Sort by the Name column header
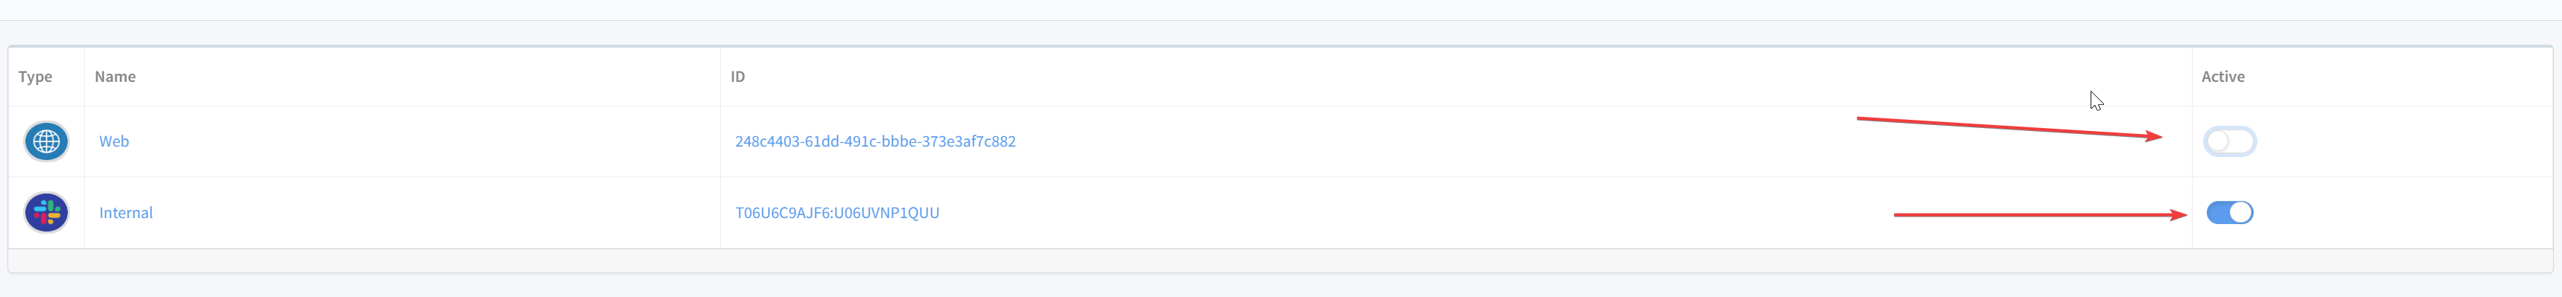The image size is (2562, 297). [115, 77]
